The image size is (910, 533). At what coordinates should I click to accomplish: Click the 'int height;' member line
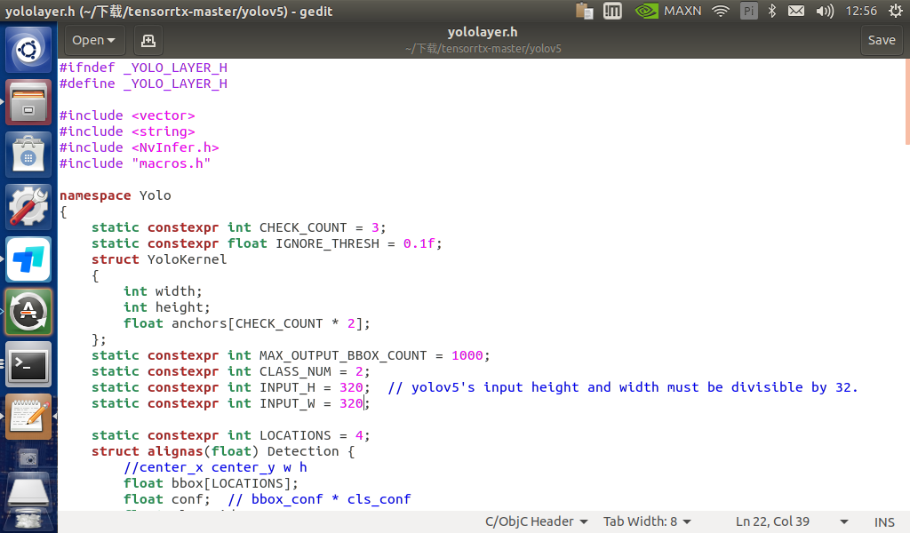pyautogui.click(x=166, y=307)
